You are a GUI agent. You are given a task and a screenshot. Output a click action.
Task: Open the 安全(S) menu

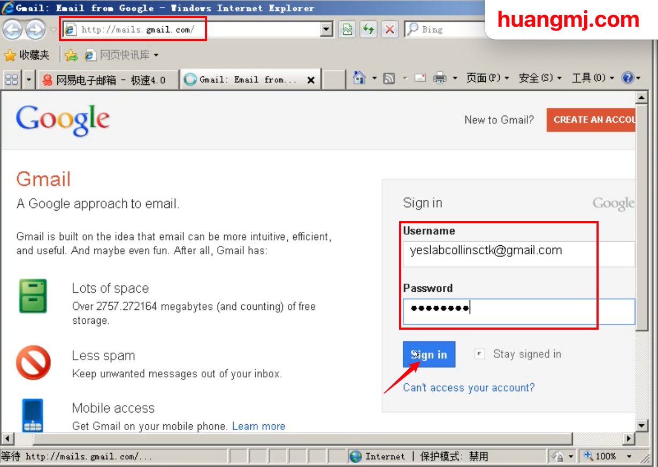click(540, 78)
